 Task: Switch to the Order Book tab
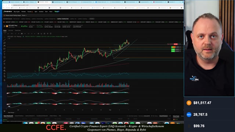pos(176,116)
